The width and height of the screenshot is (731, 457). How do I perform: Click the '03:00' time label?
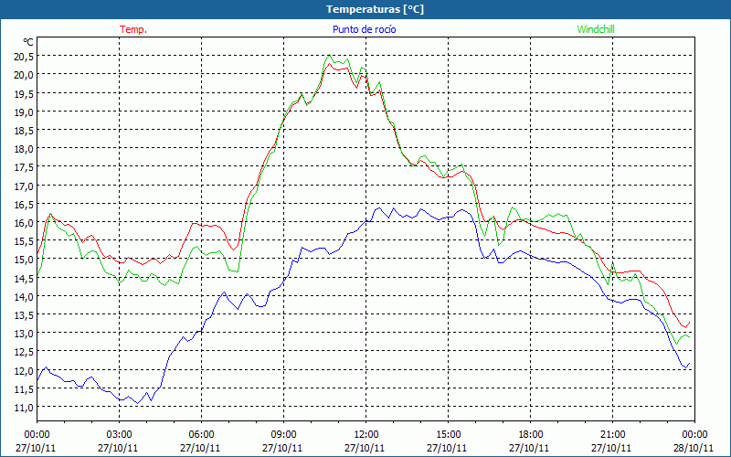(120, 434)
